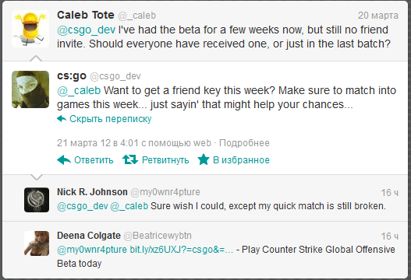
Task: Open the Nick R. Johnson profile name
Action: [92, 192]
